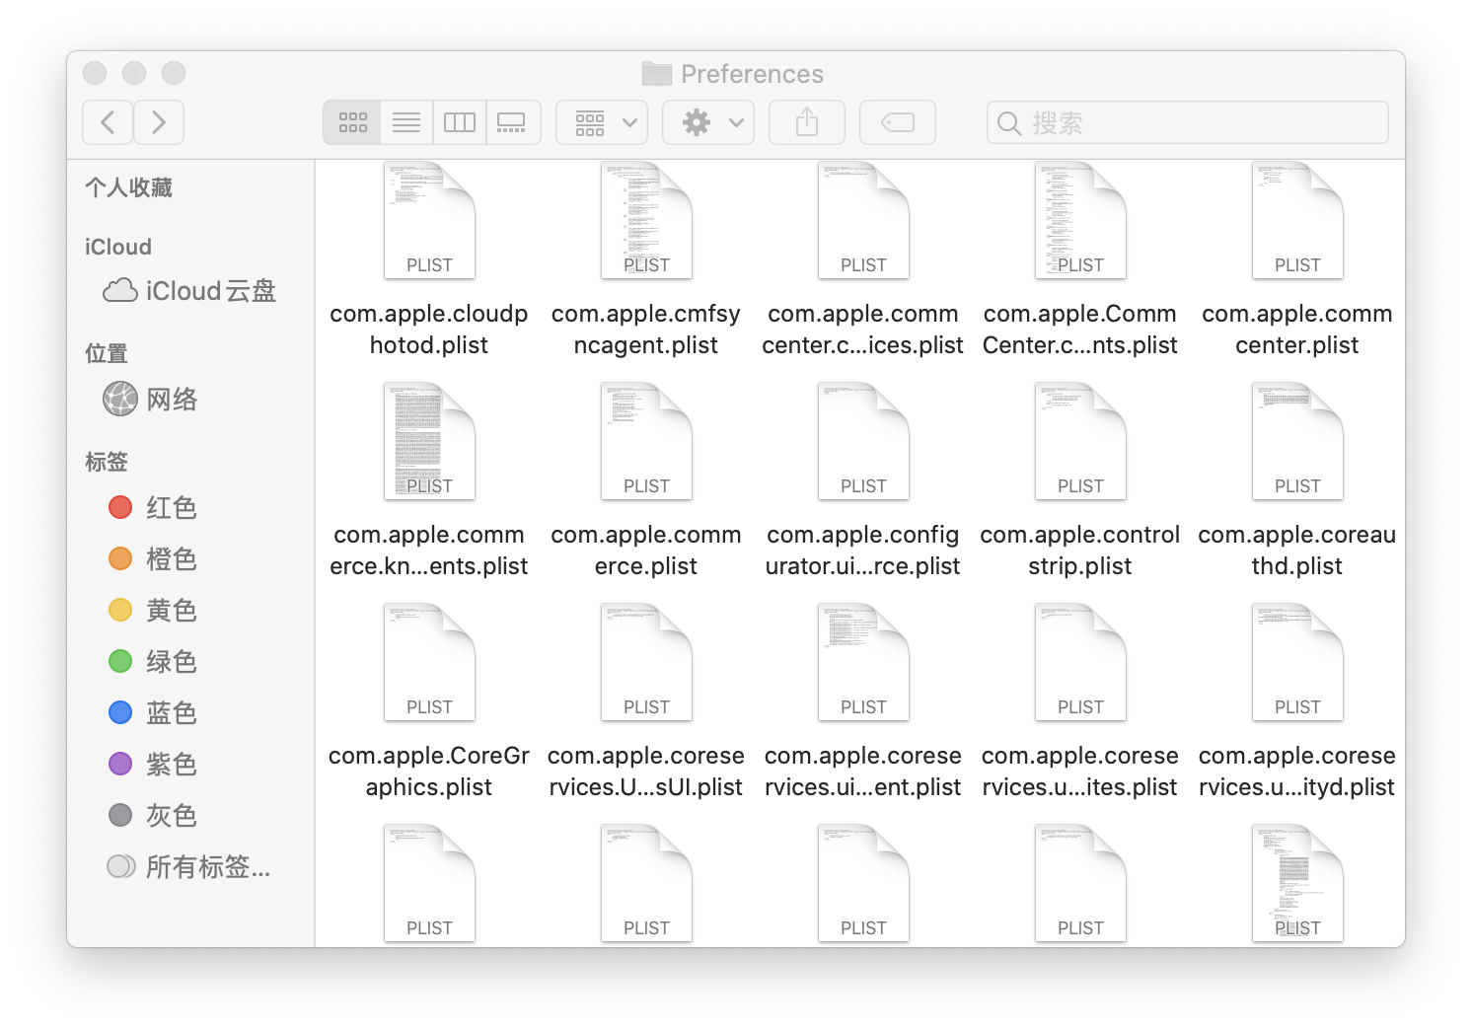Click the com.apple.commcenter.plist filename label

pyautogui.click(x=1297, y=330)
